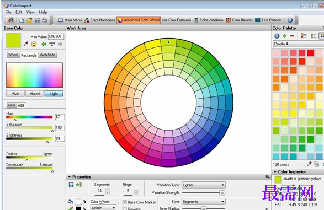Switch to Color Harmonies view
Viewport: 324px width, 210px height.
click(99, 20)
